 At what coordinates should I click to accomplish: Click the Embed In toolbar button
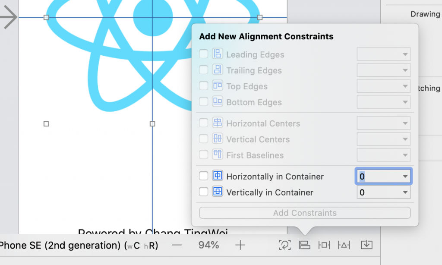coord(366,245)
